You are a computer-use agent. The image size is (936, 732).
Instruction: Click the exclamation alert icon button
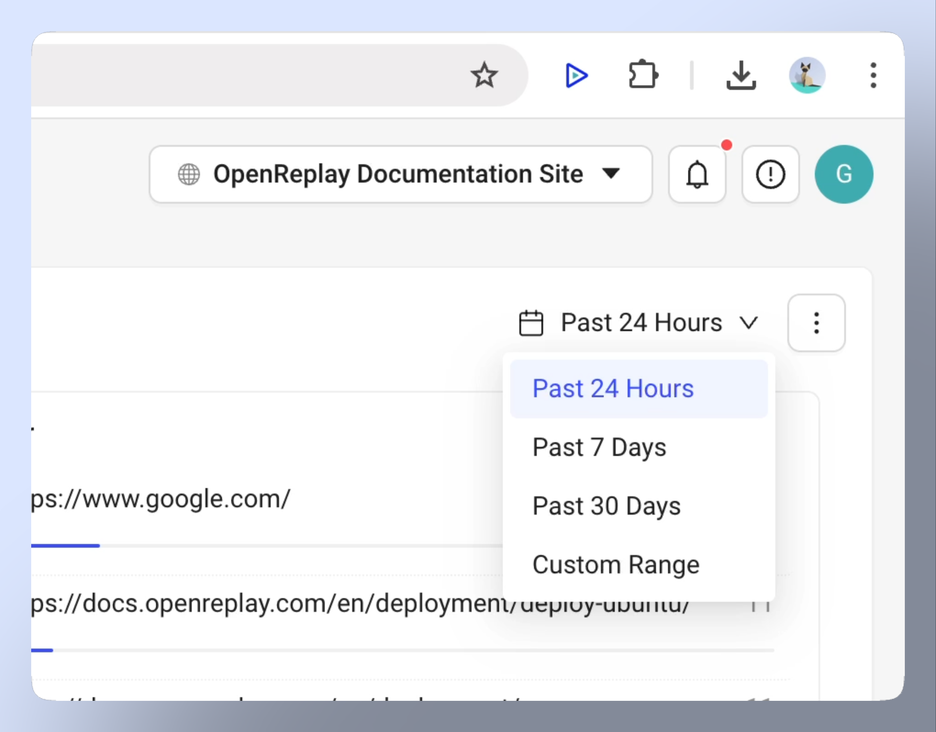[x=771, y=174]
